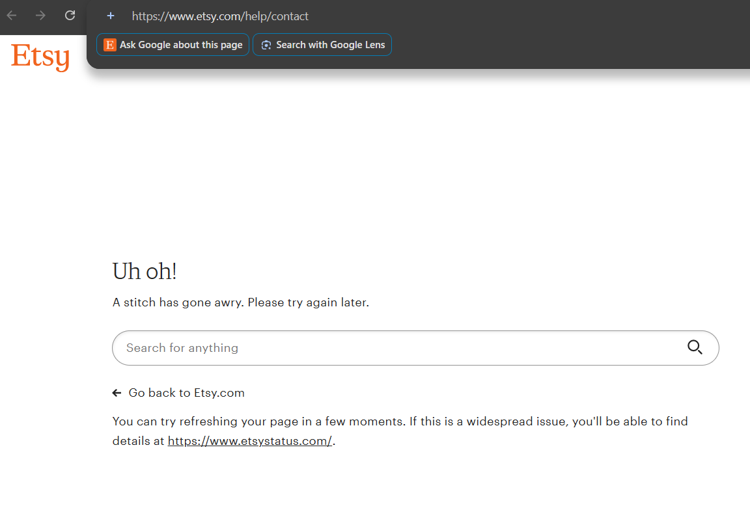Viewport: 750px width, 508px height.
Task: Click the 'A stitch has gone awry' message
Action: click(x=241, y=302)
